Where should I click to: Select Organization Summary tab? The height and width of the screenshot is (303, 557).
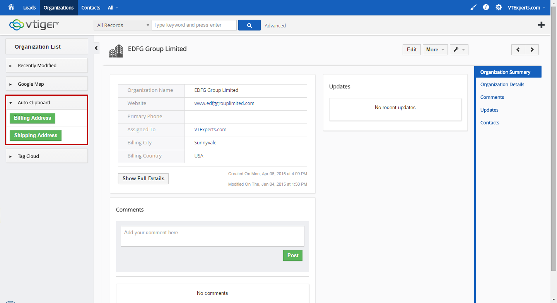pos(508,72)
